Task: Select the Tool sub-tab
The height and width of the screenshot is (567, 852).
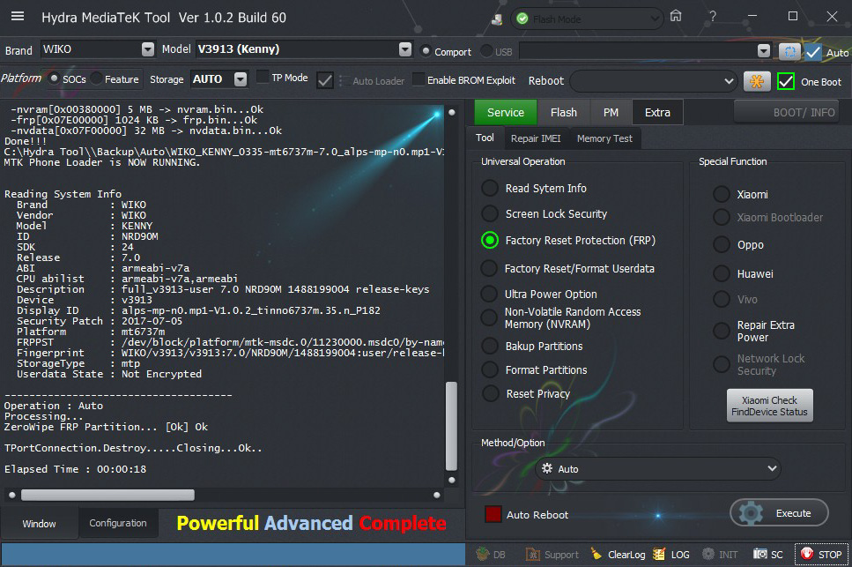Action: (x=485, y=138)
